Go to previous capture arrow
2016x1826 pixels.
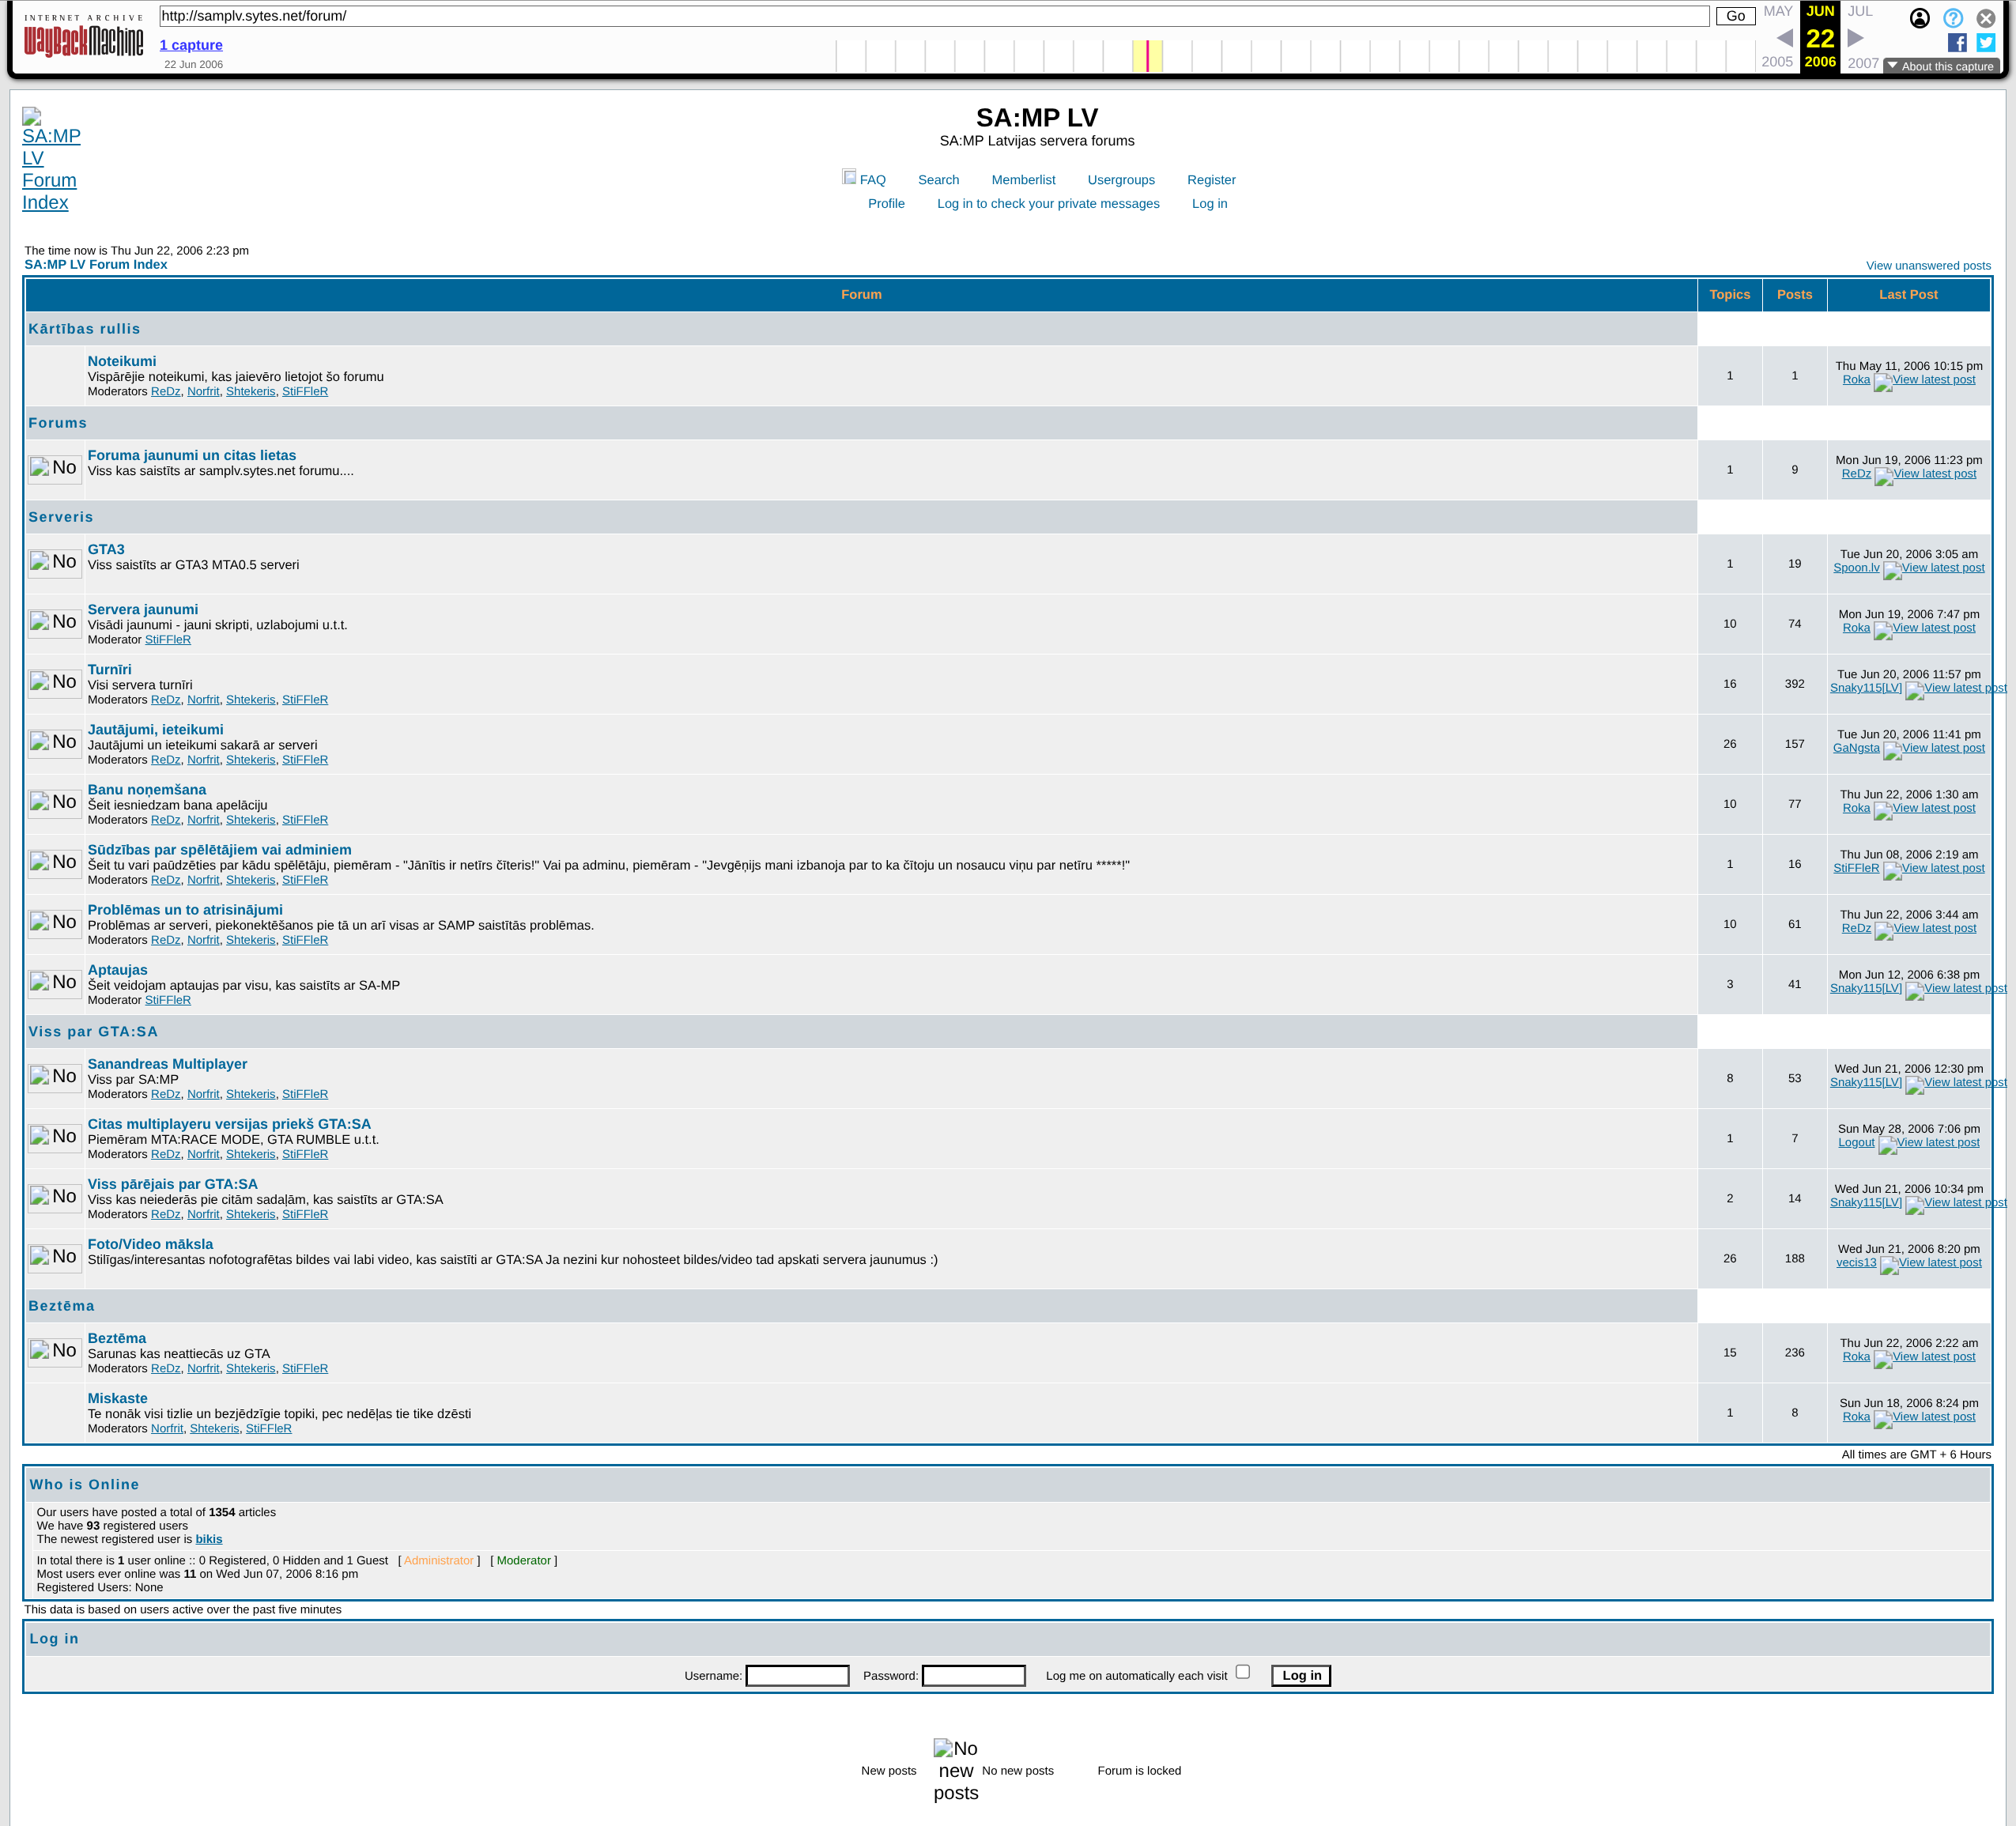(1784, 38)
